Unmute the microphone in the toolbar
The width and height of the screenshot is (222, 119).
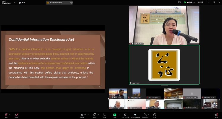(6, 115)
